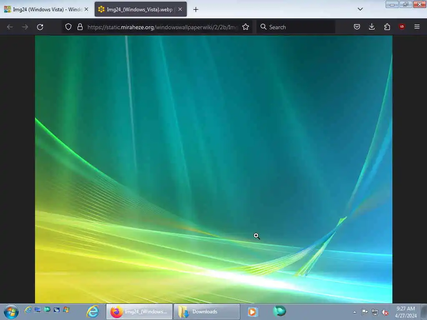This screenshot has width=427, height=320.
Task: Open the Windows flag quick launch icon
Action: (66, 310)
